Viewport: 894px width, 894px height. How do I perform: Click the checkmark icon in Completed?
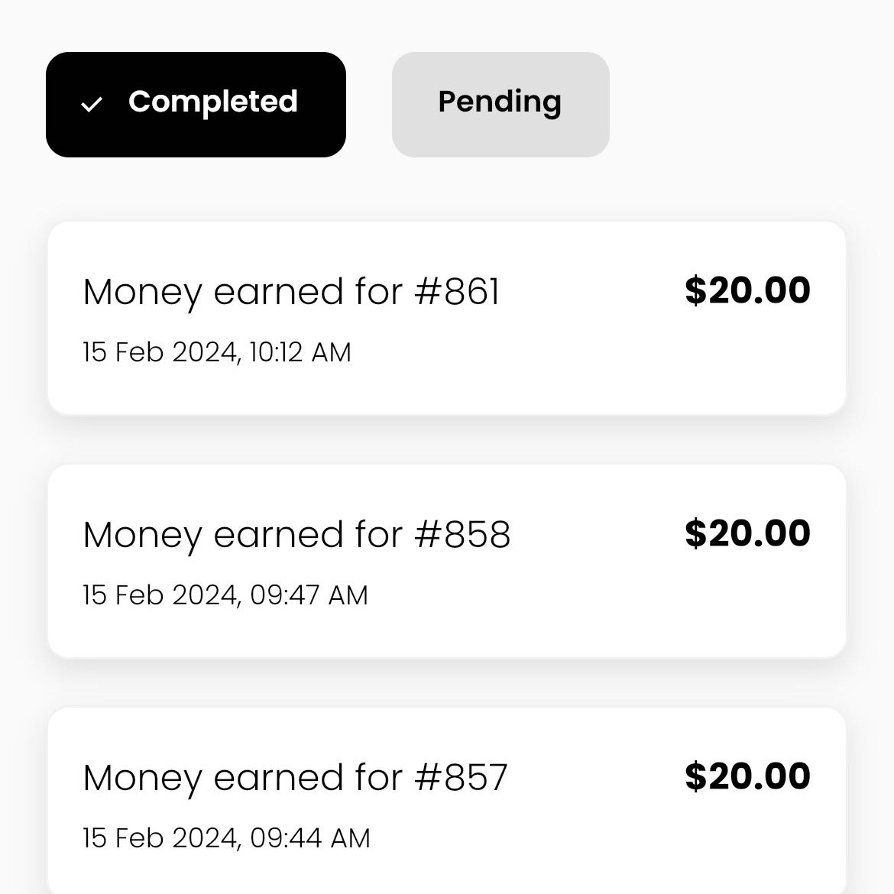pos(92,104)
